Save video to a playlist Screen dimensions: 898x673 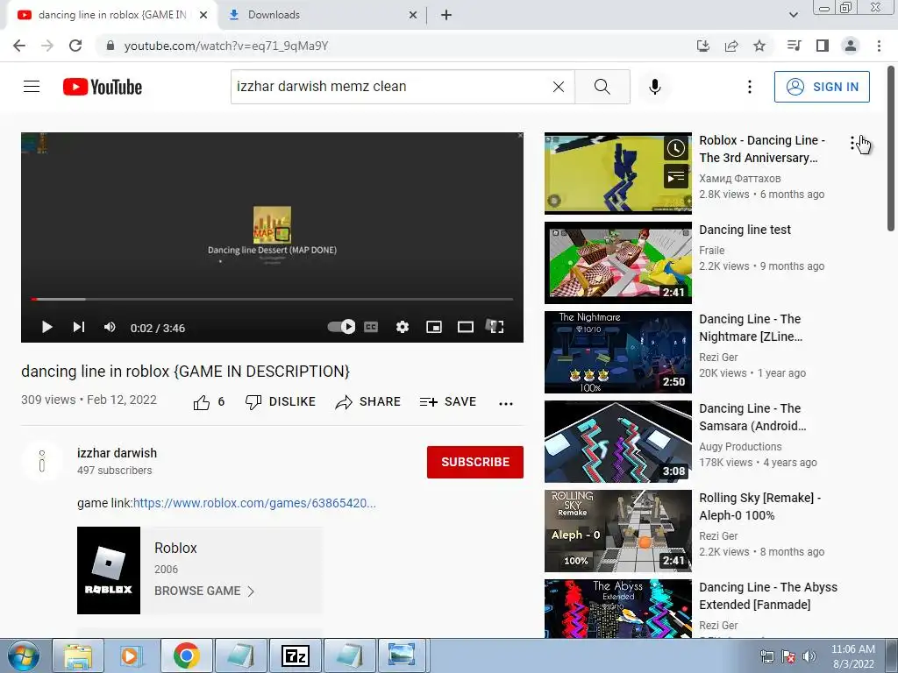448,401
